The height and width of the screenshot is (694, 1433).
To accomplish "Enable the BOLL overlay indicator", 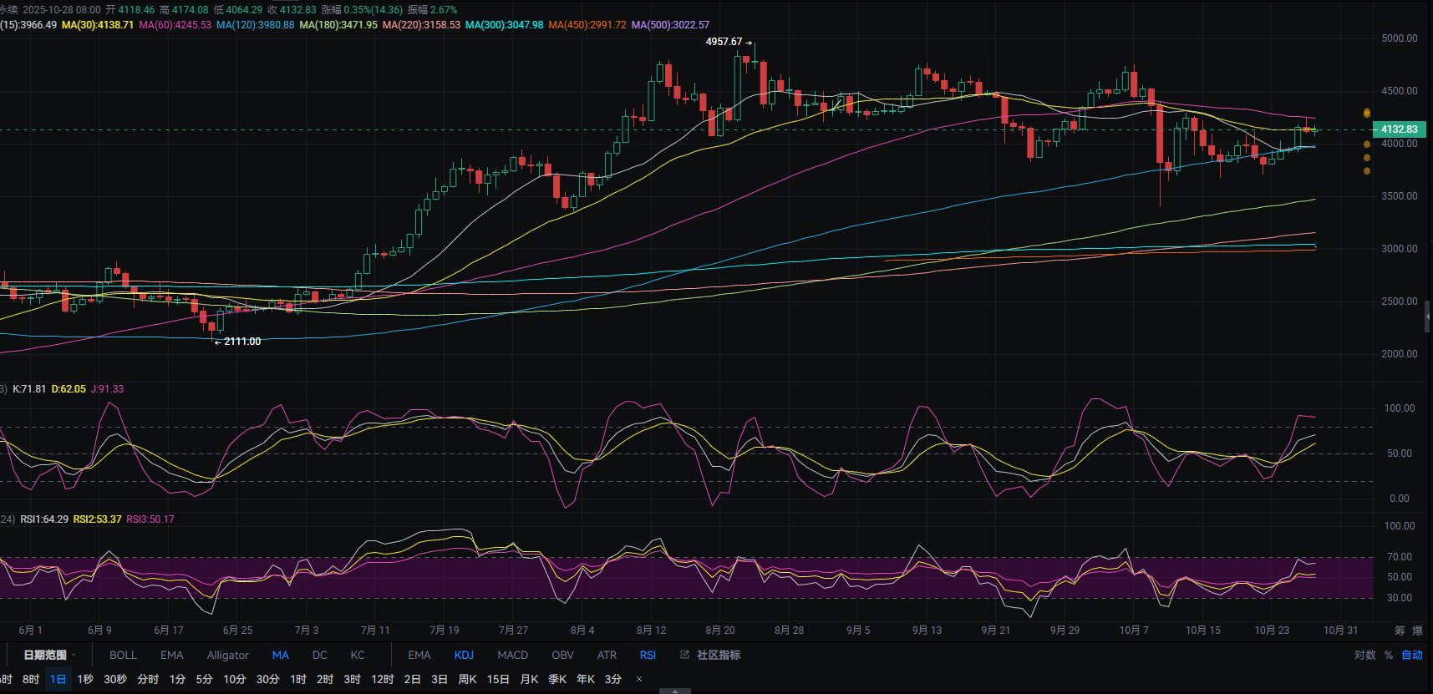I will point(123,655).
